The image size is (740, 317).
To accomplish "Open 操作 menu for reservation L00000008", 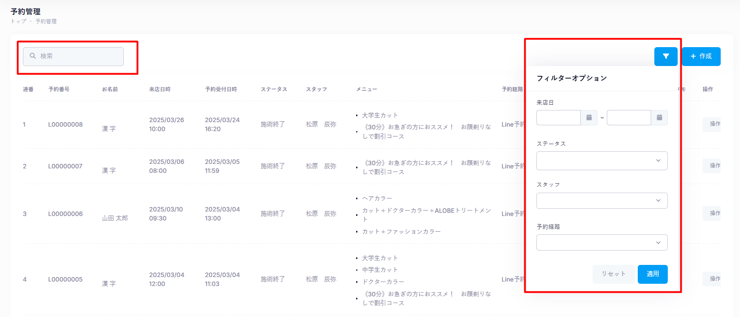I will point(713,124).
